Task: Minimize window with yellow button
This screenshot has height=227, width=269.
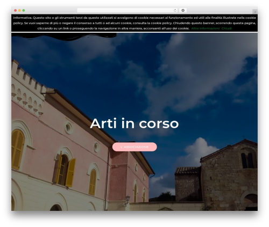Action: pos(19,10)
